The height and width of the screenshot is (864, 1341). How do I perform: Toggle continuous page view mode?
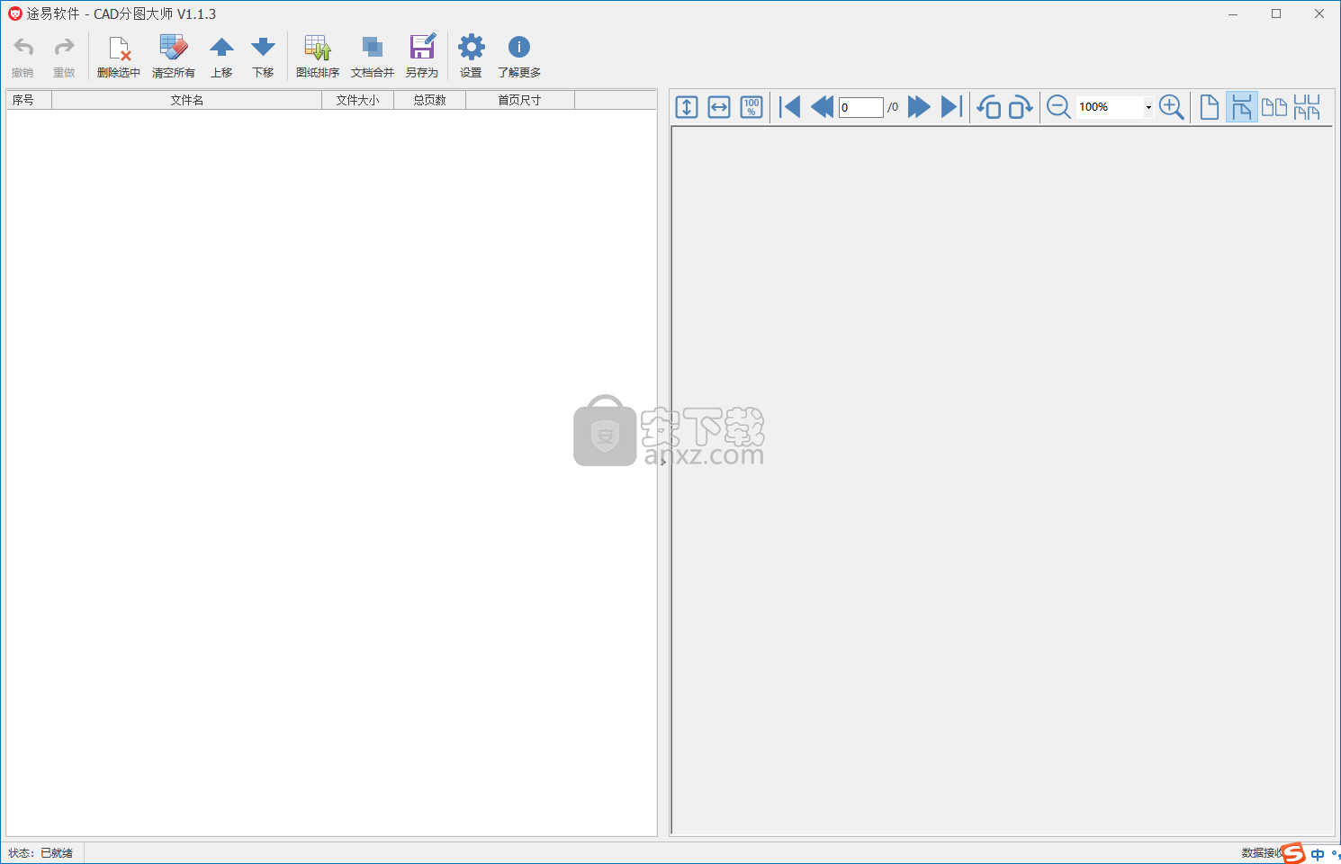point(1242,107)
